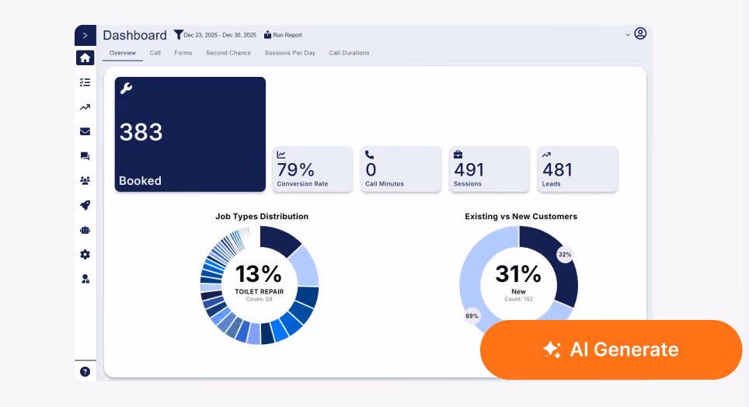
Task: Click the phone icon on Call Minutes card
Action: tap(369, 155)
